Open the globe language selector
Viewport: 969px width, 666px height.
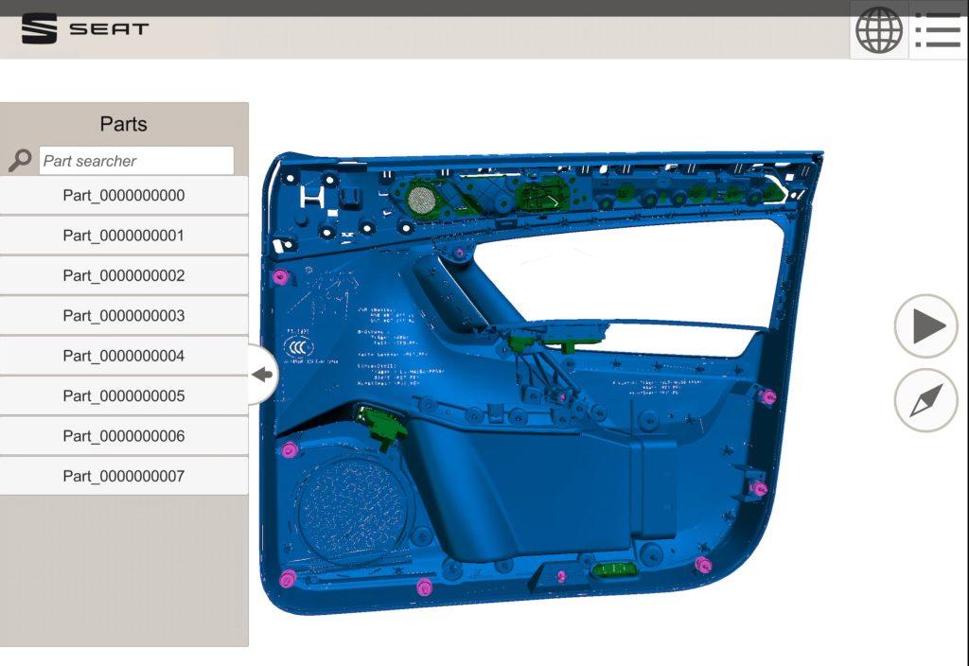(878, 30)
